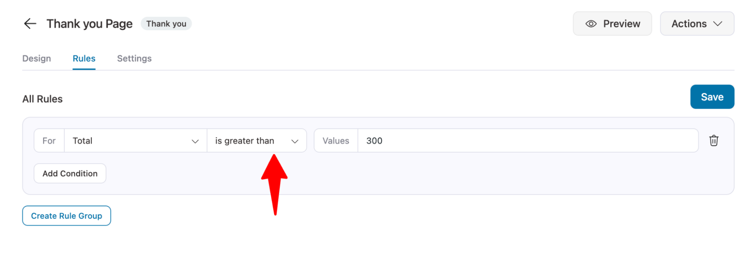Image resolution: width=748 pixels, height=267 pixels.
Task: Switch to the Settings tab
Action: [x=134, y=59]
